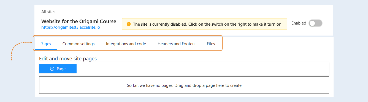Click the 'Edit and move site pages' heading
The width and height of the screenshot is (368, 102).
tap(68, 58)
